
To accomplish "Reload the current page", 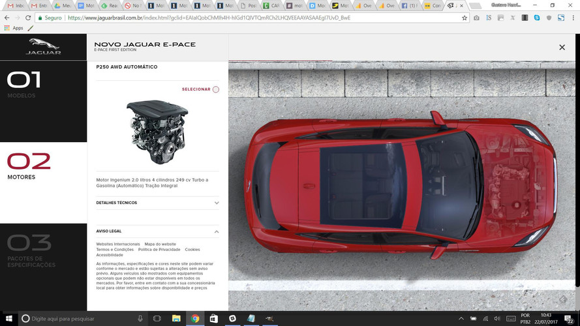I will (x=28, y=18).
